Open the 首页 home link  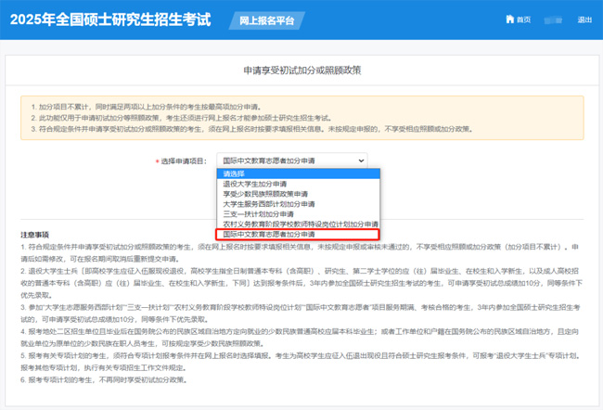click(x=523, y=19)
